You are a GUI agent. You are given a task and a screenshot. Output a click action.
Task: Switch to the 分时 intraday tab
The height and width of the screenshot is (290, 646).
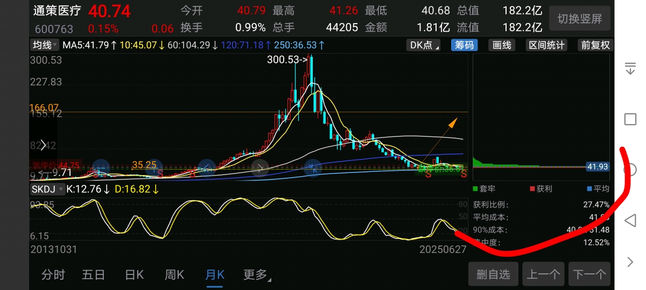pyautogui.click(x=53, y=275)
